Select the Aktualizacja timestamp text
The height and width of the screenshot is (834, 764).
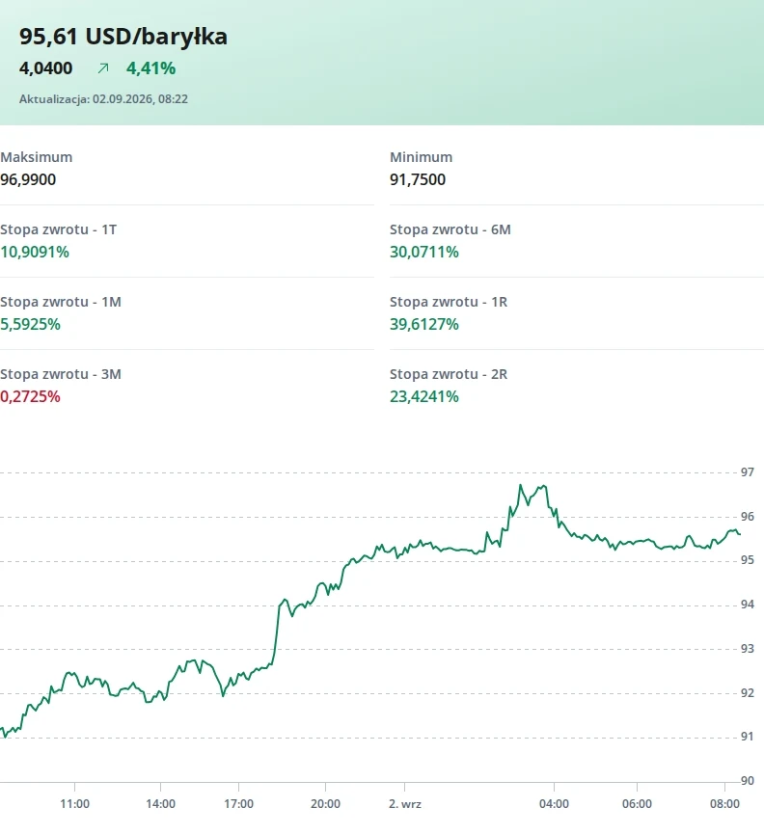pyautogui.click(x=103, y=99)
